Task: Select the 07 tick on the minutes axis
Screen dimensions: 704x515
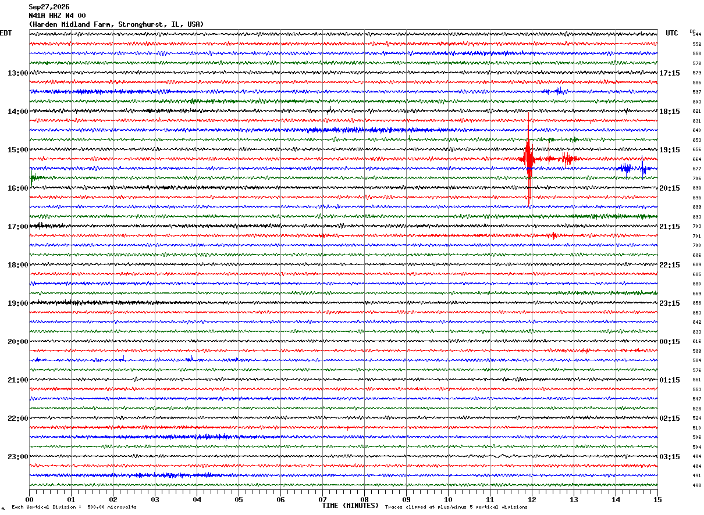Action: point(322,499)
